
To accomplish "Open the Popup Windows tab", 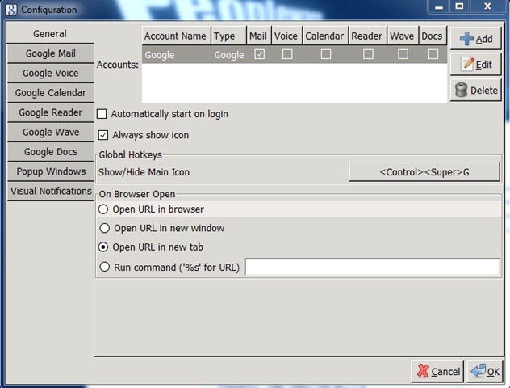I will click(x=50, y=171).
